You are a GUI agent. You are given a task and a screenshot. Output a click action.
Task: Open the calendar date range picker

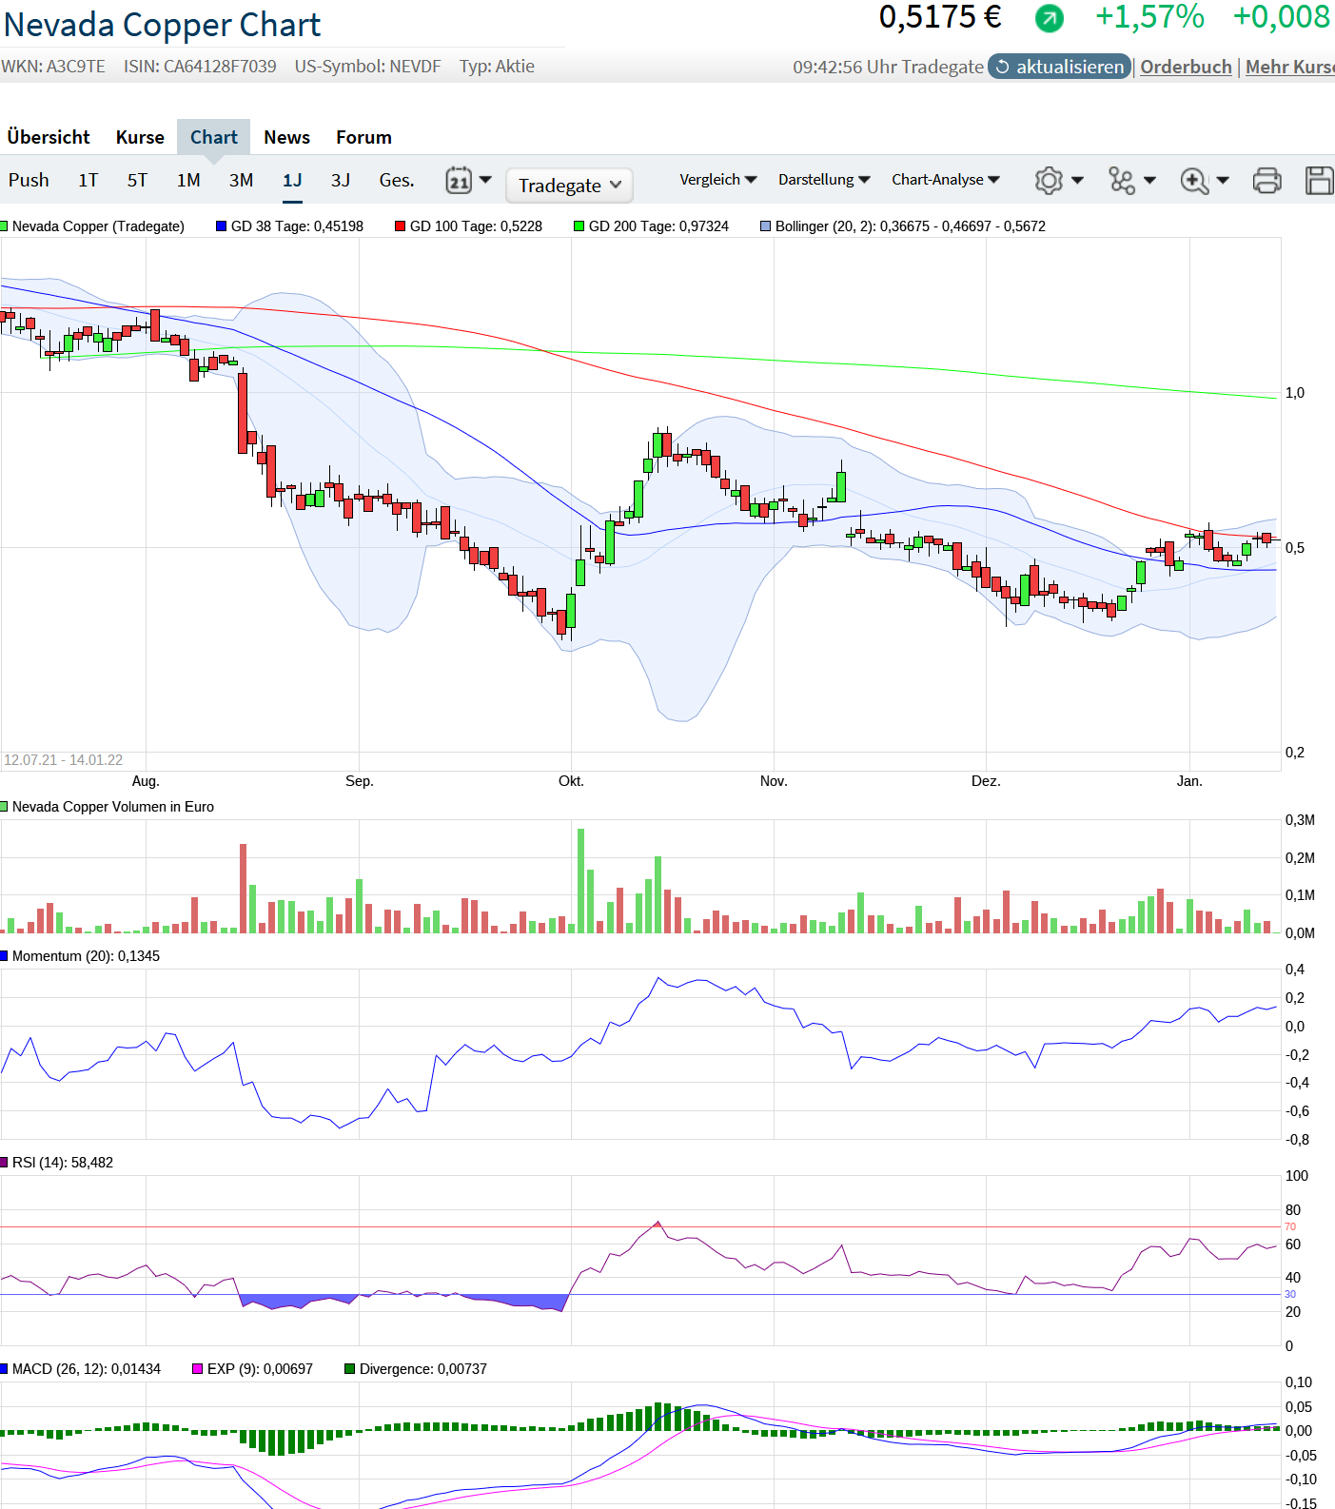point(468,180)
